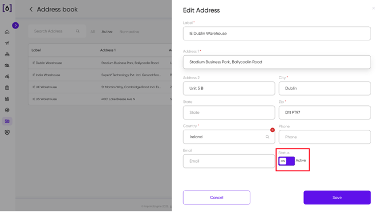
Task: Click the Email input field
Action: [x=229, y=161]
